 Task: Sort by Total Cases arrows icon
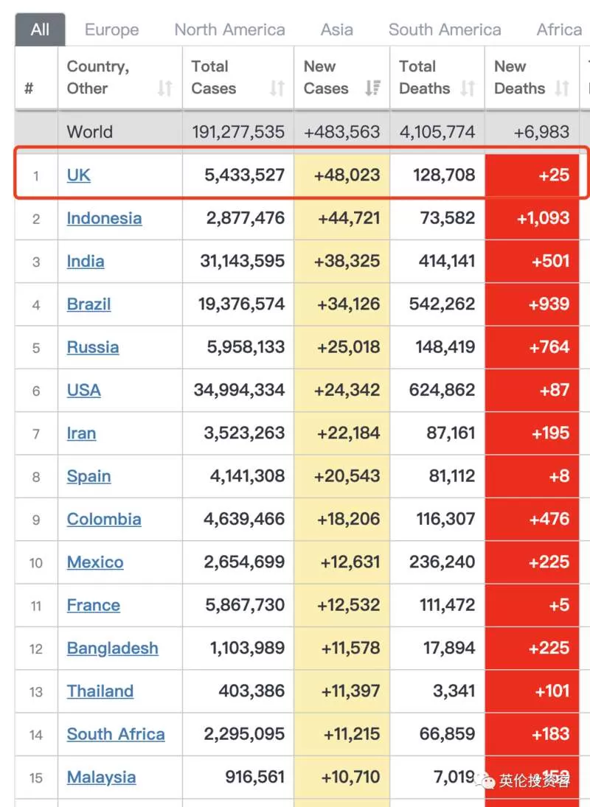(x=277, y=88)
